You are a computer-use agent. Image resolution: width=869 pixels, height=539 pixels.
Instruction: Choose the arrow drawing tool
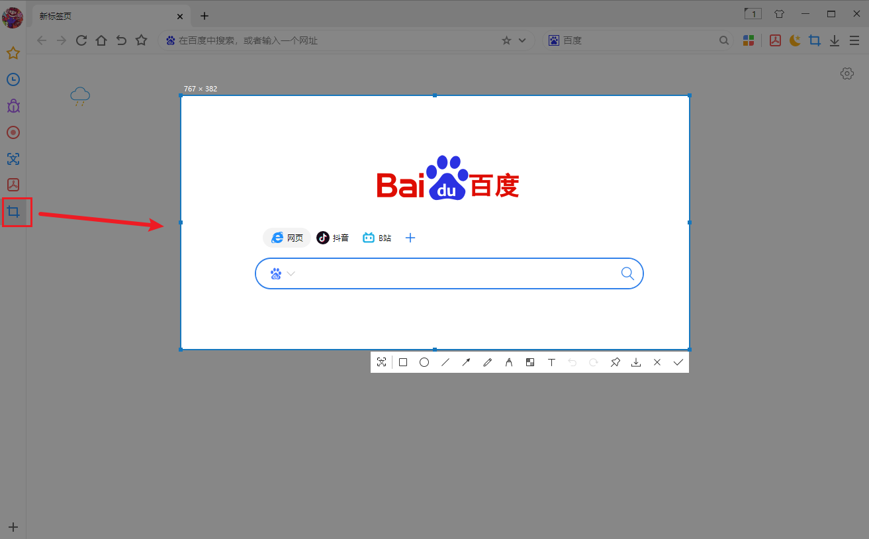pyautogui.click(x=467, y=362)
